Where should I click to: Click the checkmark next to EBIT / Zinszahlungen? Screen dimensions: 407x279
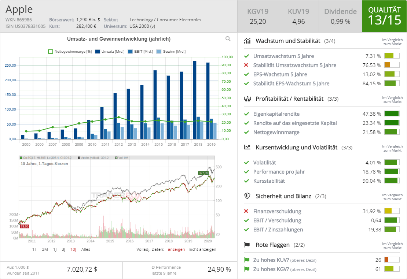click(247, 230)
